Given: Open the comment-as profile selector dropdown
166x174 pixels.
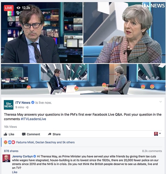Looking at the screenshot, I should point(157,134).
